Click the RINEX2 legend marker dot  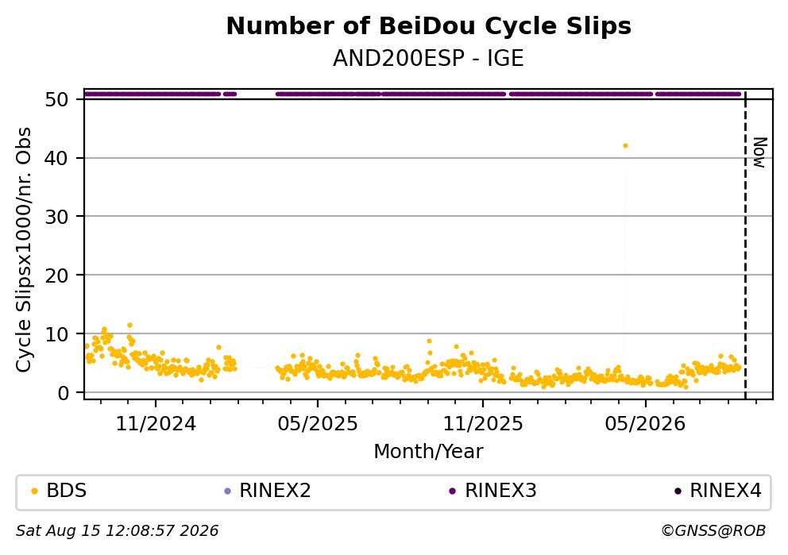tap(227, 491)
